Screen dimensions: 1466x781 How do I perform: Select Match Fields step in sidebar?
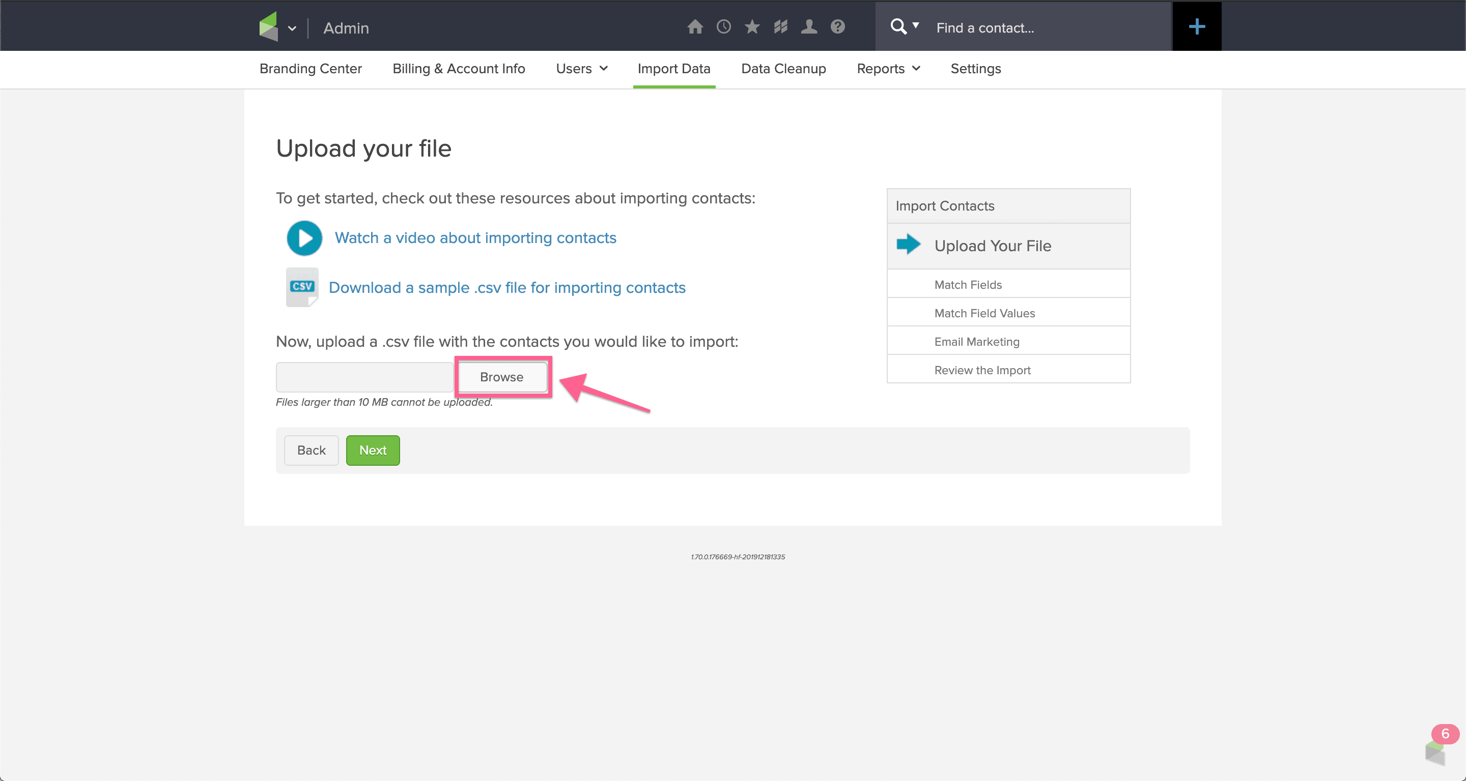1008,284
